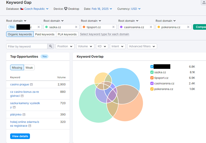This screenshot has width=206, height=143.
Task: Select the Organic keywords tab
Action: click(x=20, y=34)
